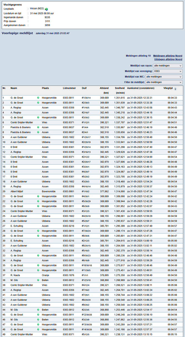Click green dot in row 29 G. de Groot
The height and width of the screenshot is (337, 185).
pos(38,236)
